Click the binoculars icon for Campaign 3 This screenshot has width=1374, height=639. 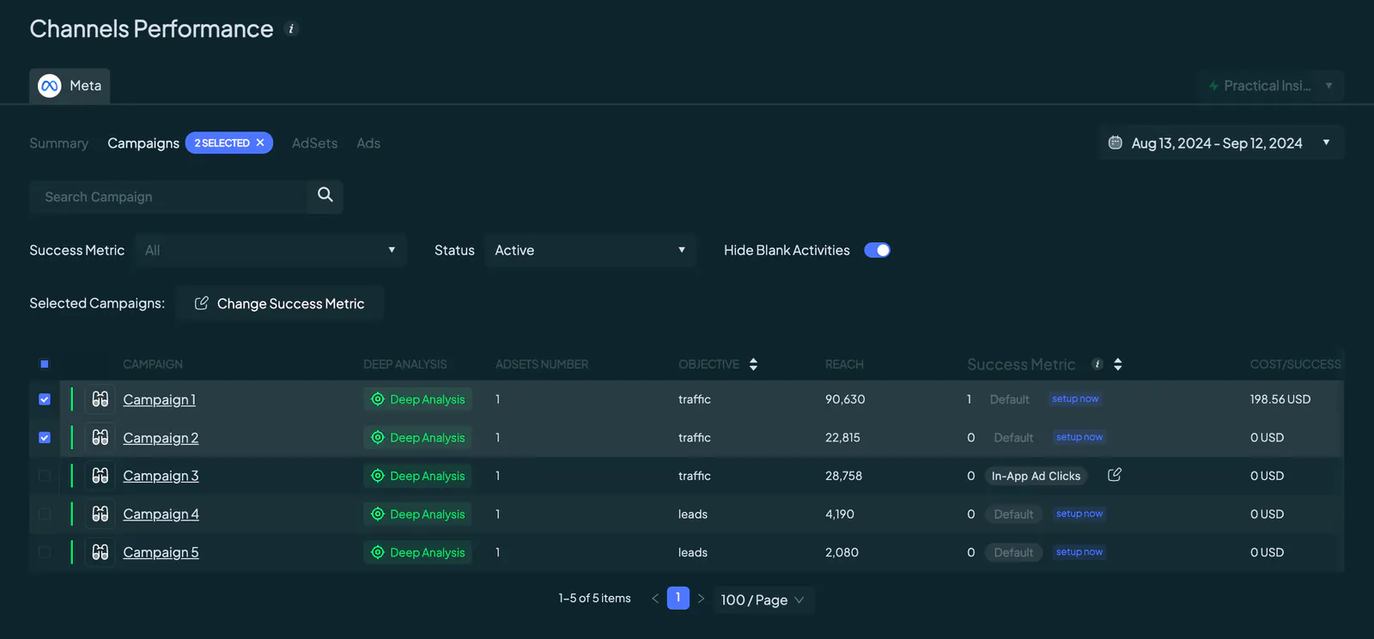point(100,476)
